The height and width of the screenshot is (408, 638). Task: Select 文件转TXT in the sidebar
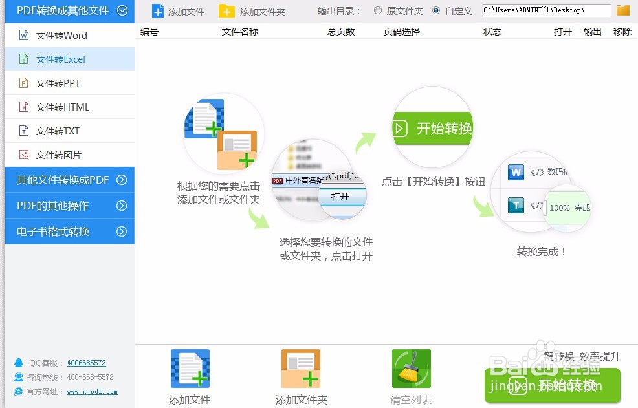(70, 131)
